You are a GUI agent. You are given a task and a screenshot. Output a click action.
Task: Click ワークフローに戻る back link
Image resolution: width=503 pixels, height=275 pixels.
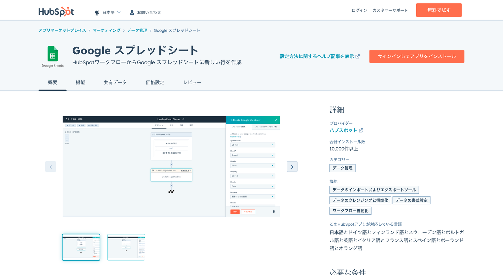tap(74, 119)
